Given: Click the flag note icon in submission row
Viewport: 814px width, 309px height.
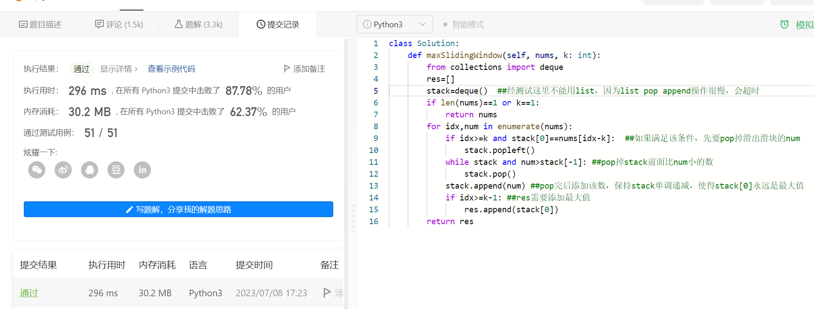Looking at the screenshot, I should (327, 293).
